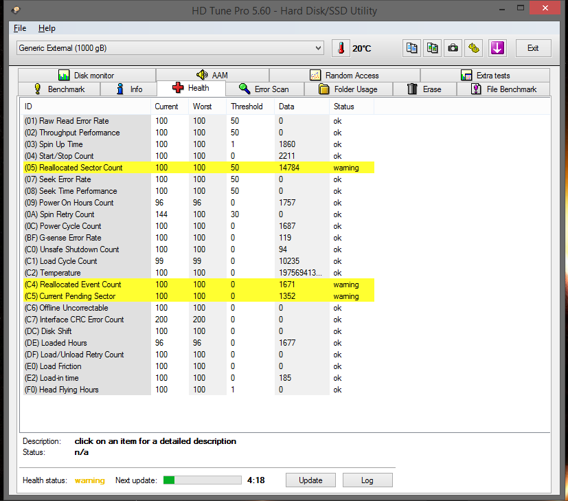Select the Load/Unload Retry Count row

pyautogui.click(x=198, y=355)
